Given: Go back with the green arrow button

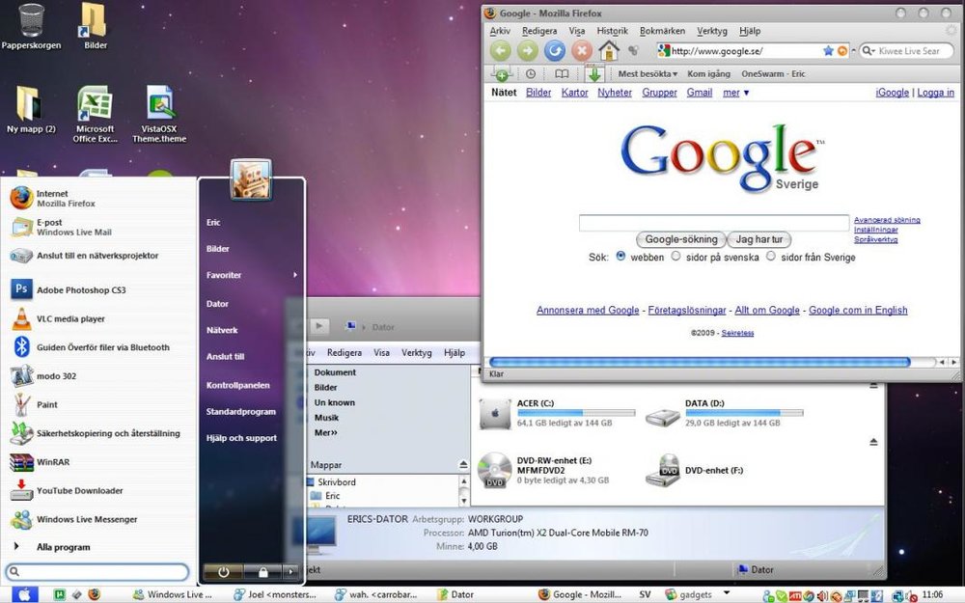Looking at the screenshot, I should 501,50.
